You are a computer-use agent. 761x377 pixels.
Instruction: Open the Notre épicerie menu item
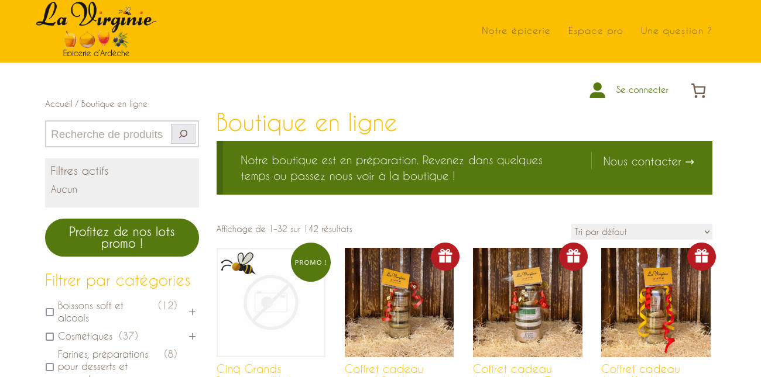pos(516,30)
